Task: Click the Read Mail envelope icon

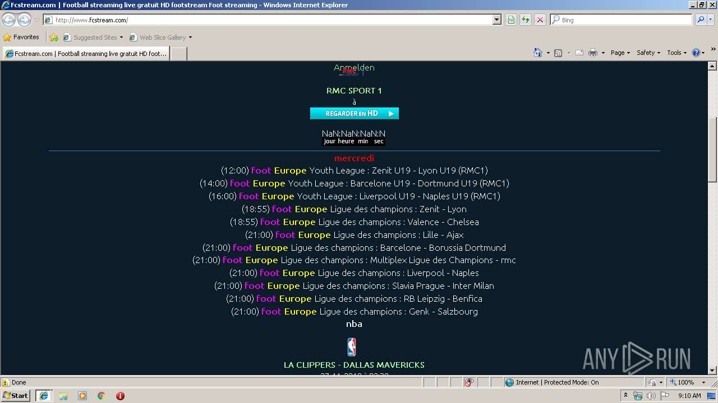Action: pos(579,53)
